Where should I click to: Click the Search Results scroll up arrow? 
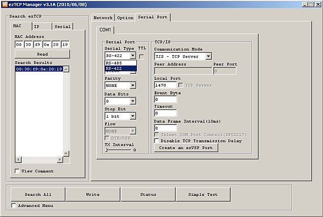click(66, 69)
